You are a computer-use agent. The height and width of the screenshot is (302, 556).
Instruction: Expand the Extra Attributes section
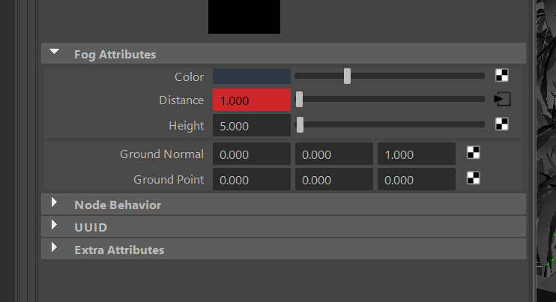(x=54, y=247)
